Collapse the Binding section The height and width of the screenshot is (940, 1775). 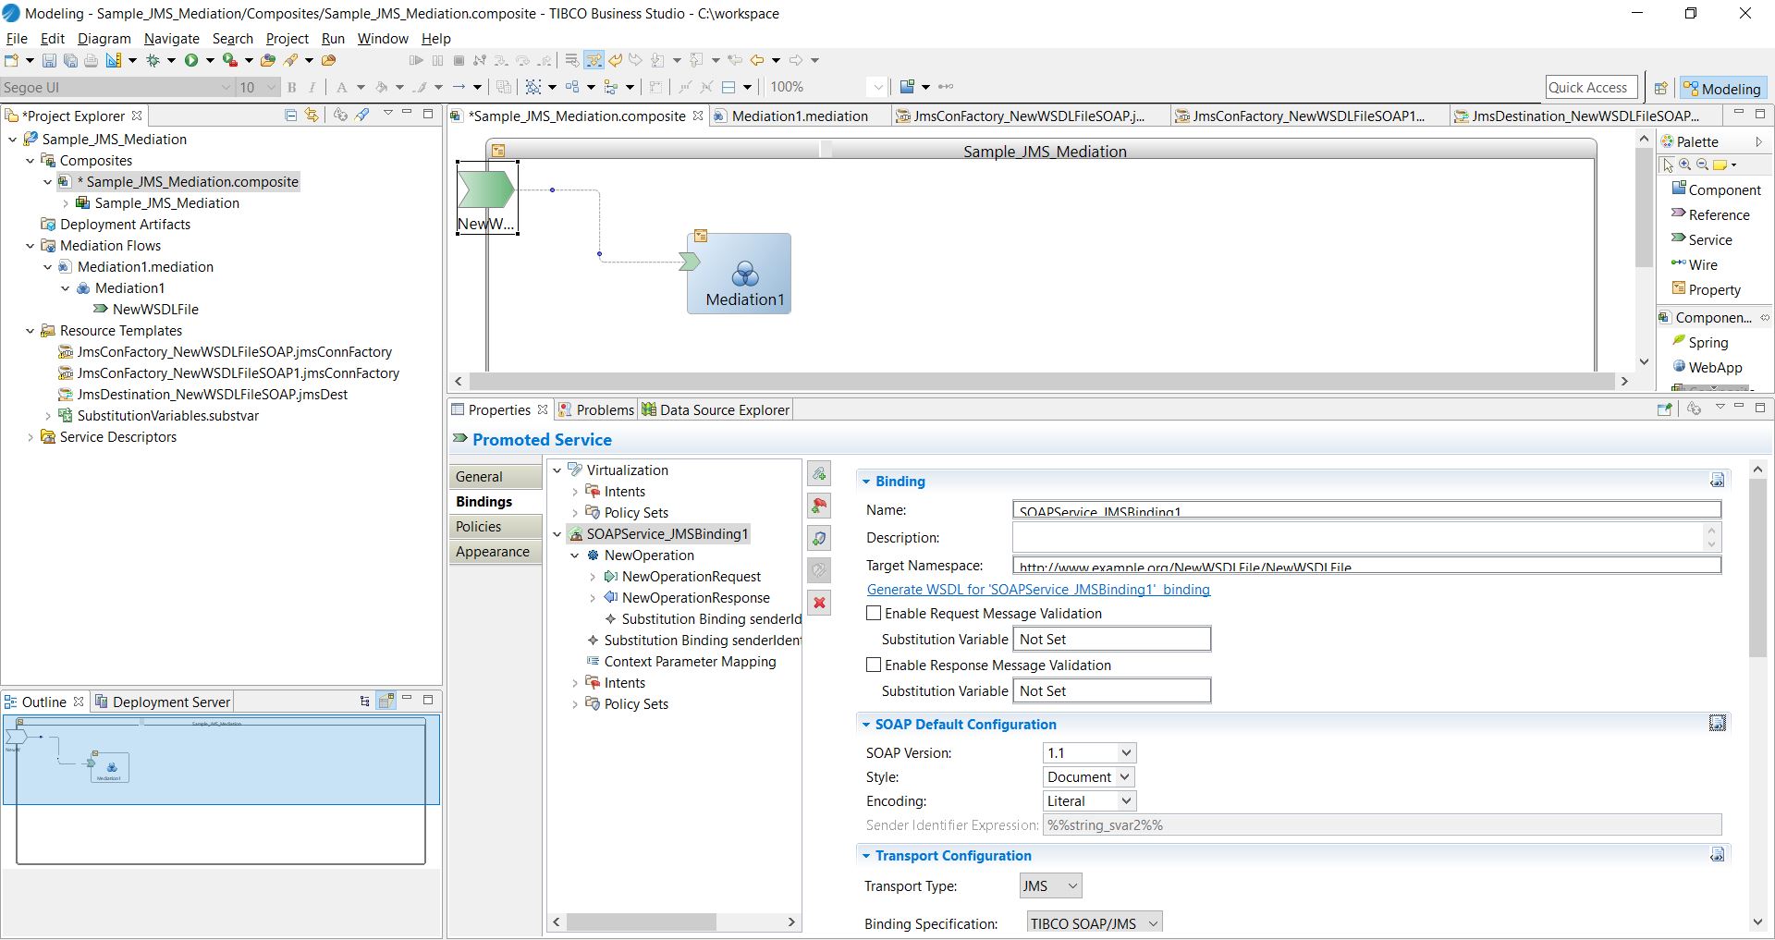866,482
